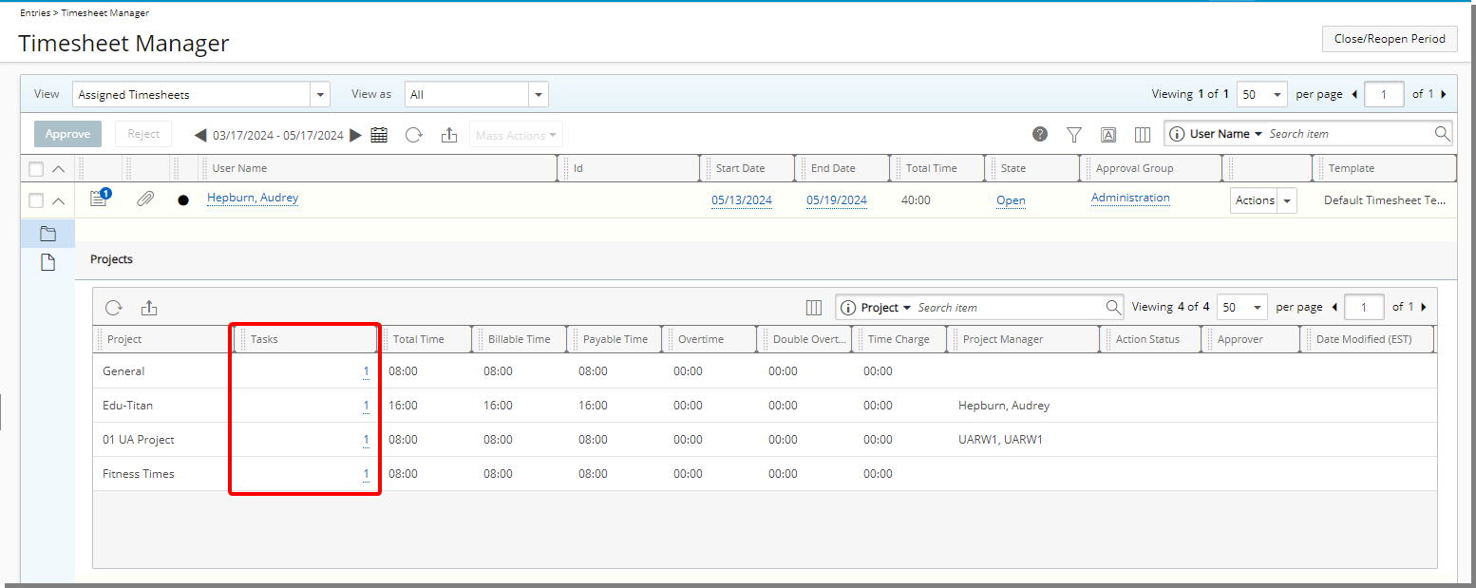Select the document side icon
1476x588 pixels.
[x=47, y=263]
